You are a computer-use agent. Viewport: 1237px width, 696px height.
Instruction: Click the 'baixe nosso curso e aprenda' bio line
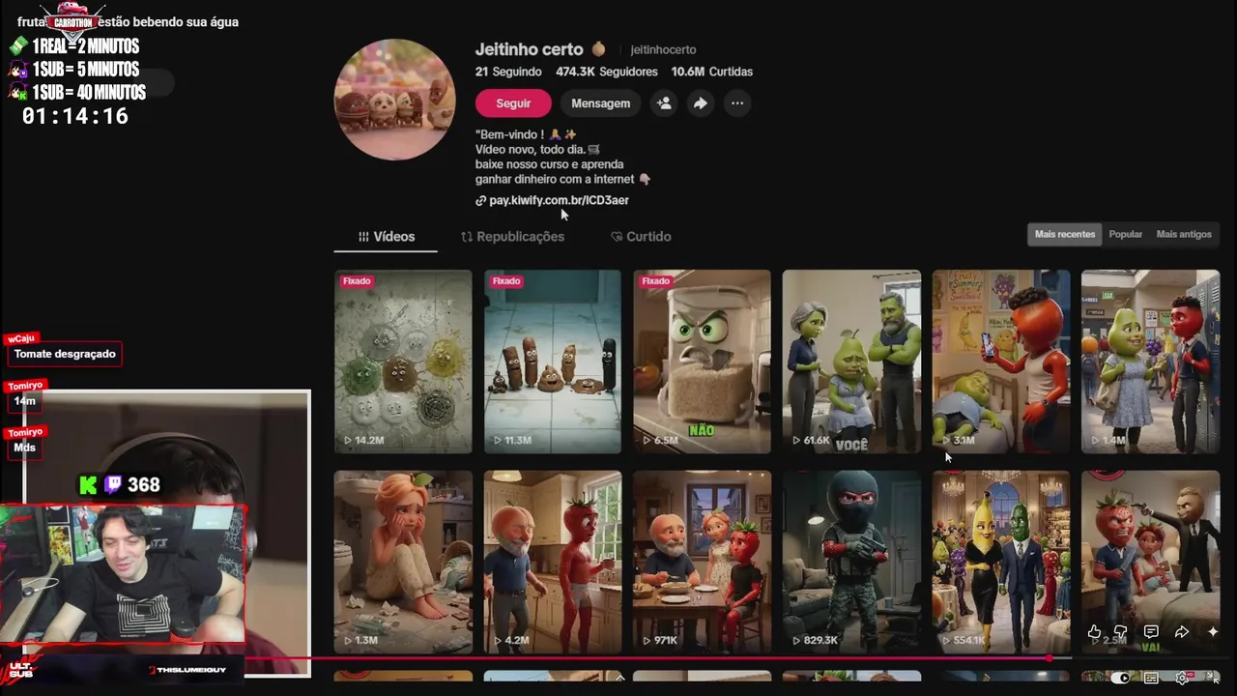coord(549,164)
